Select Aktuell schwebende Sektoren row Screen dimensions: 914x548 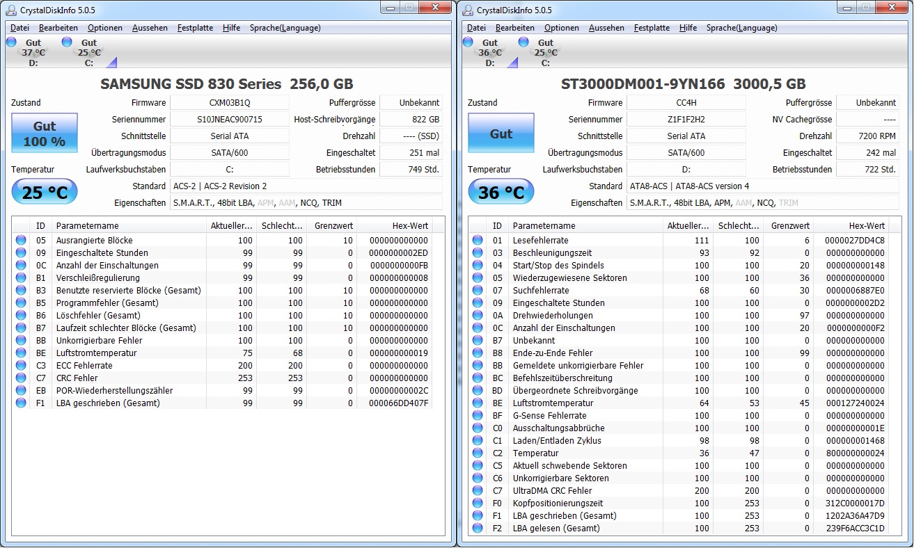[679, 465]
